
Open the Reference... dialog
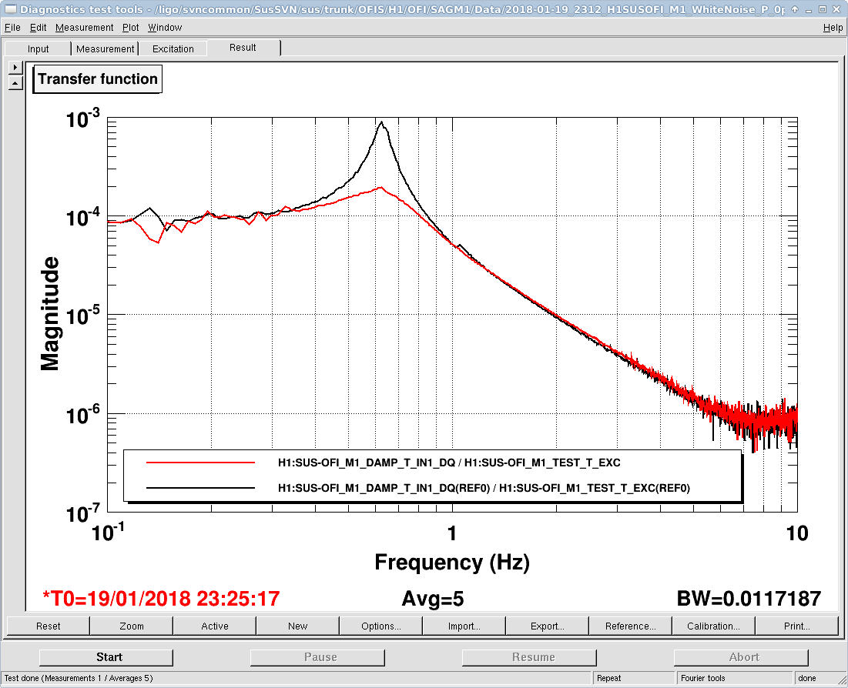[630, 626]
